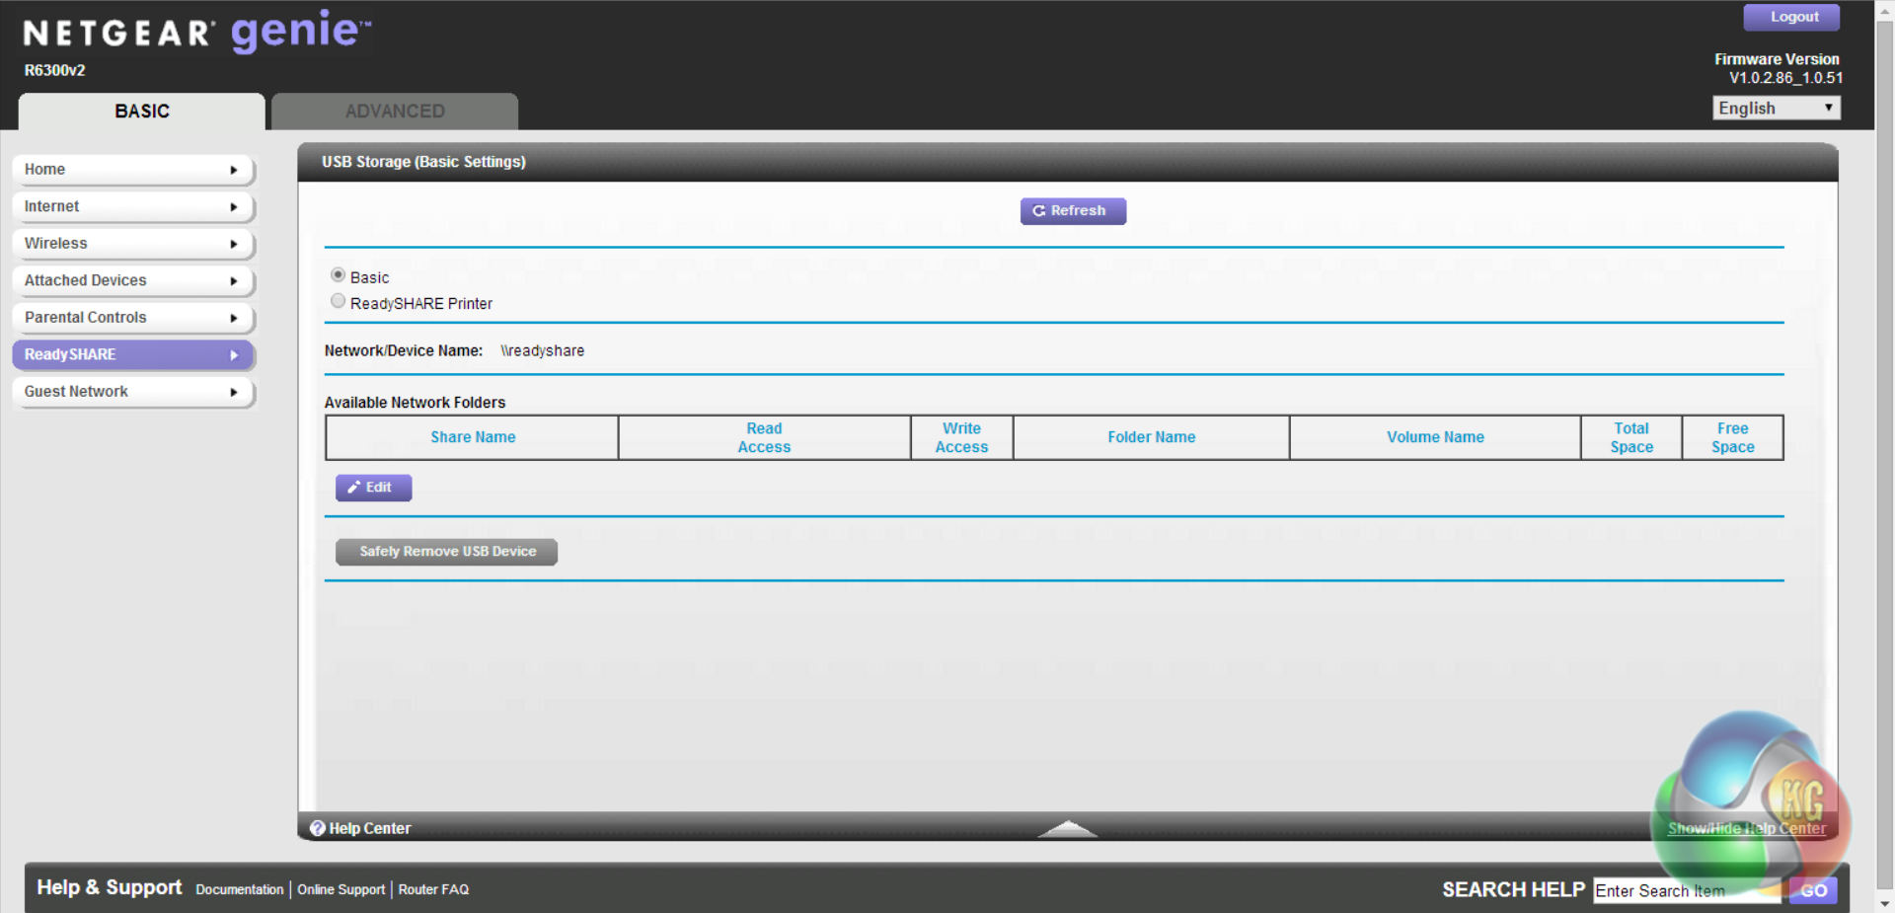The width and height of the screenshot is (1895, 913).
Task: Click the \\readyshare network device name
Action: click(x=542, y=350)
